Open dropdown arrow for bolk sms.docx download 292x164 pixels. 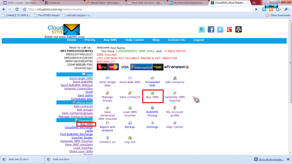[x=87, y=159]
